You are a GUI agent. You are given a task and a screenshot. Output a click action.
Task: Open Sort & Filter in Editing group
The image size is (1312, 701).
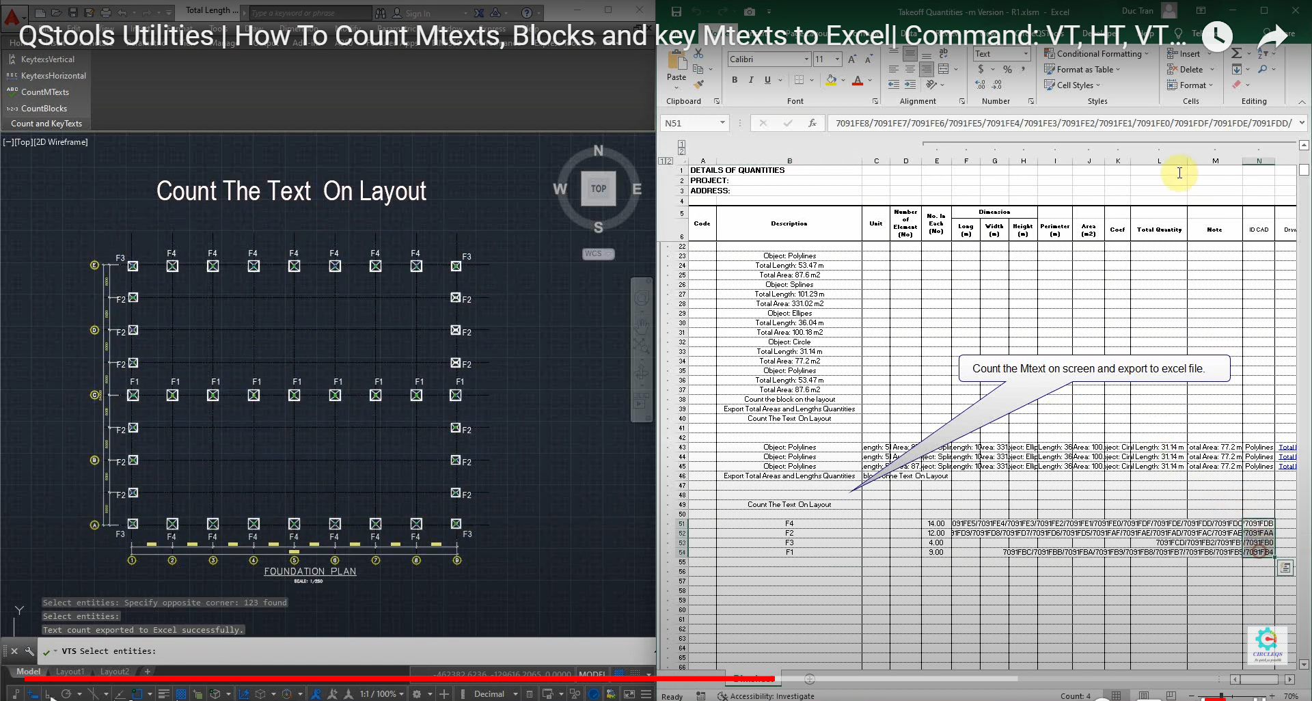tap(1263, 53)
